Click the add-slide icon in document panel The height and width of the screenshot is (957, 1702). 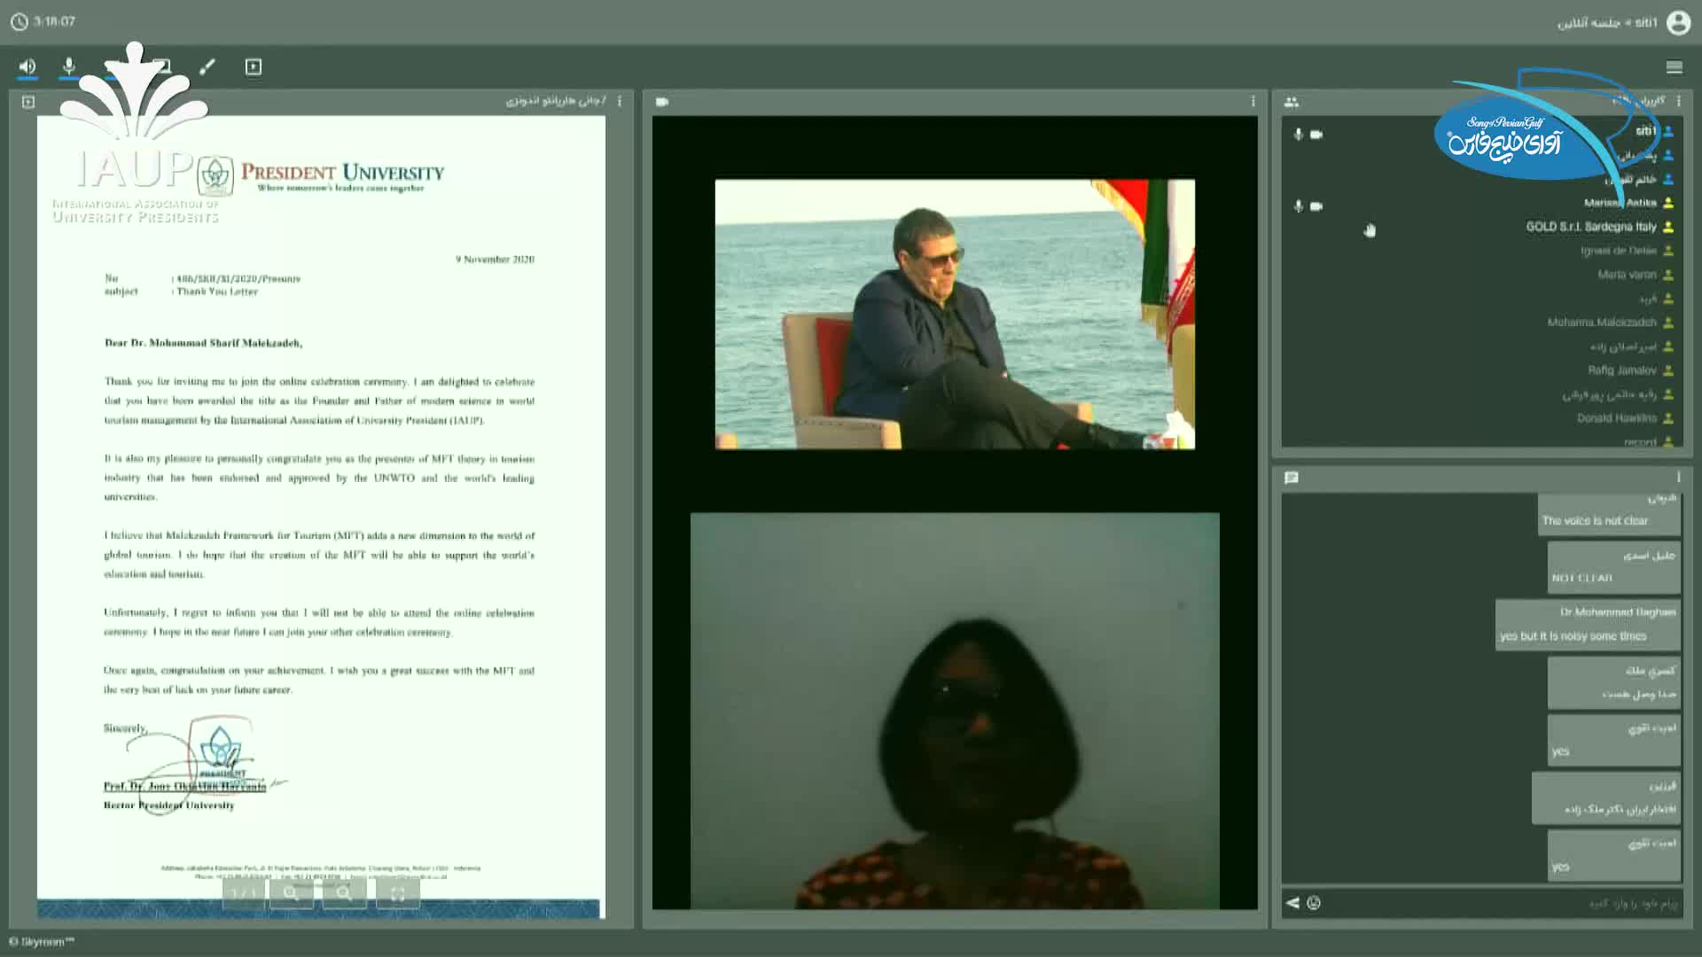[x=28, y=102]
